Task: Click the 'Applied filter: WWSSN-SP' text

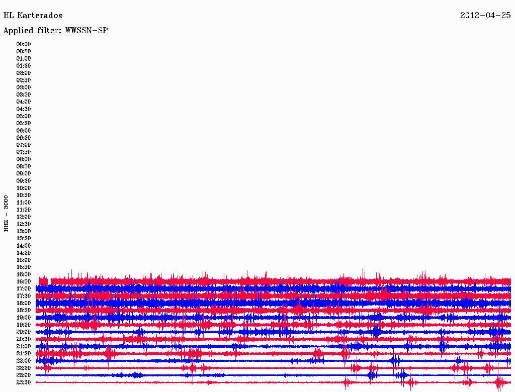Action: coord(55,31)
